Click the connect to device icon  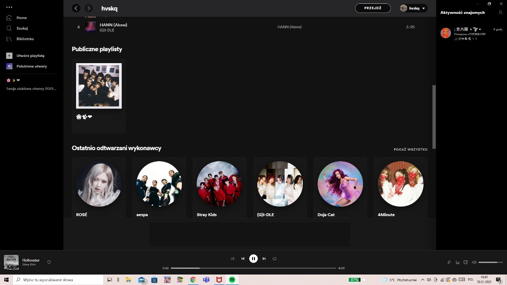coord(465,262)
